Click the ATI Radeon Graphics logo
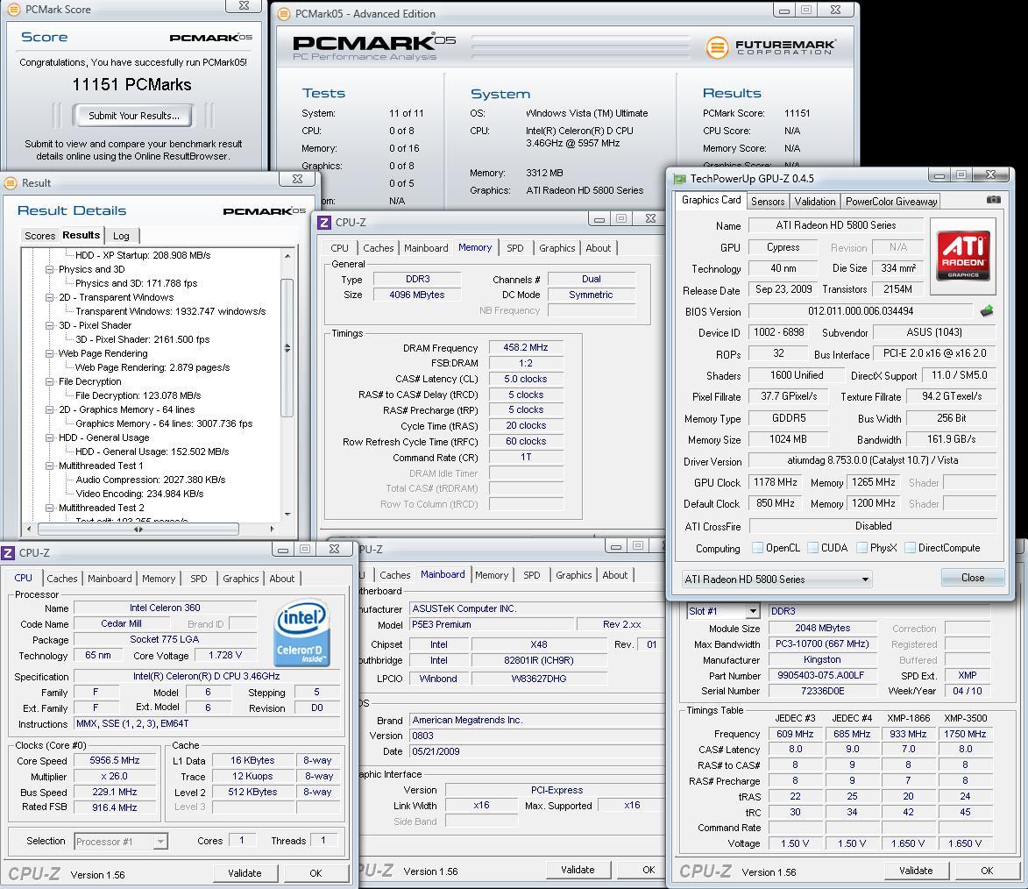The image size is (1028, 889). [962, 256]
